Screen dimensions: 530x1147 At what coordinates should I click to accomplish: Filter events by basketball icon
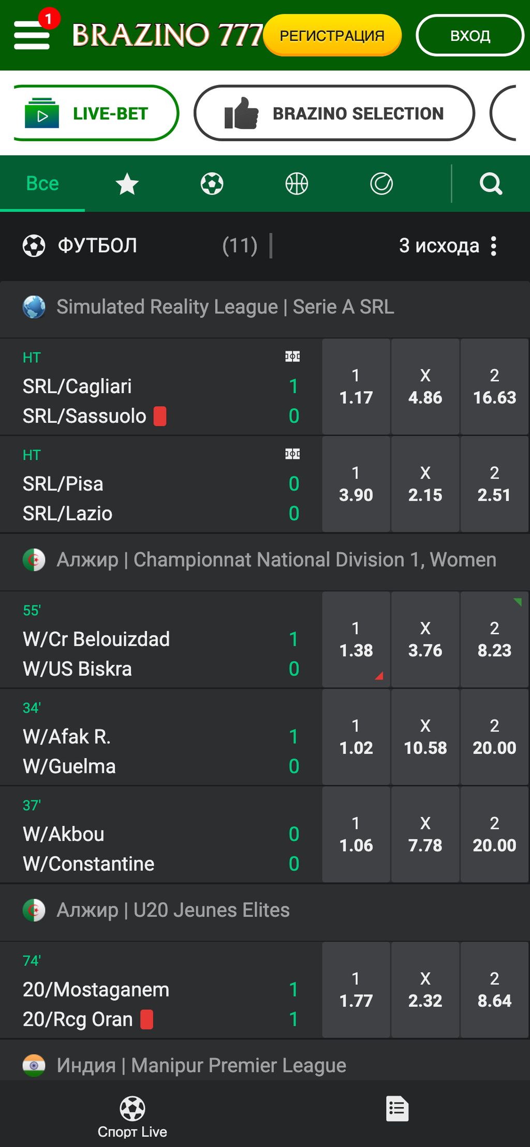(297, 184)
